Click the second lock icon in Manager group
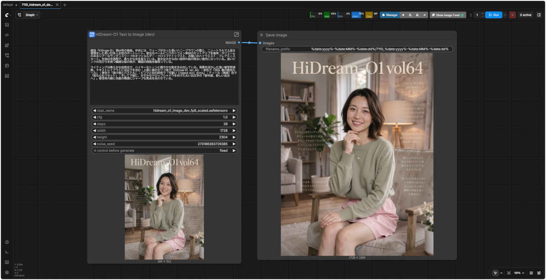Image resolution: width=546 pixels, height=280 pixels. coord(417,15)
